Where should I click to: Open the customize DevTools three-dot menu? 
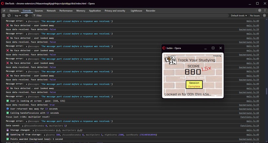pos(265,10)
